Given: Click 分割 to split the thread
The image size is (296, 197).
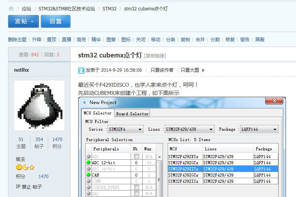Looking at the screenshot, I should 215,39.
